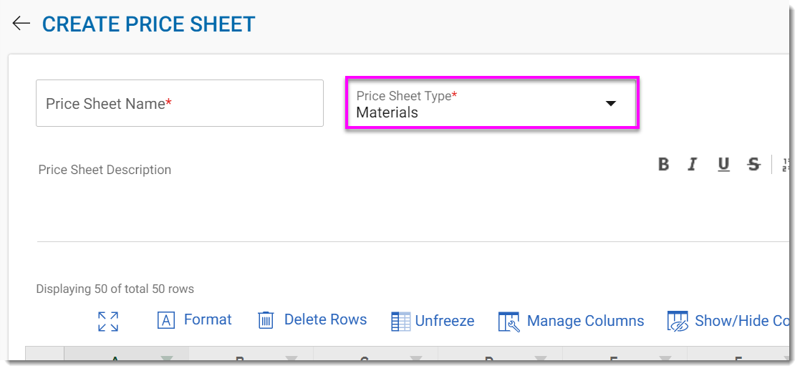This screenshot has width=800, height=371.
Task: Click the Delete Rows trash icon
Action: [266, 320]
